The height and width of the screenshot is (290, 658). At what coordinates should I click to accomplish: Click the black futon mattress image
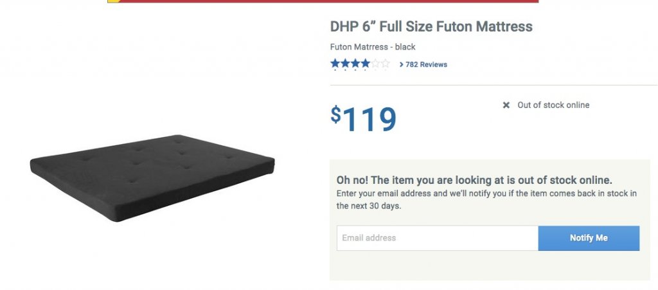tap(152, 177)
